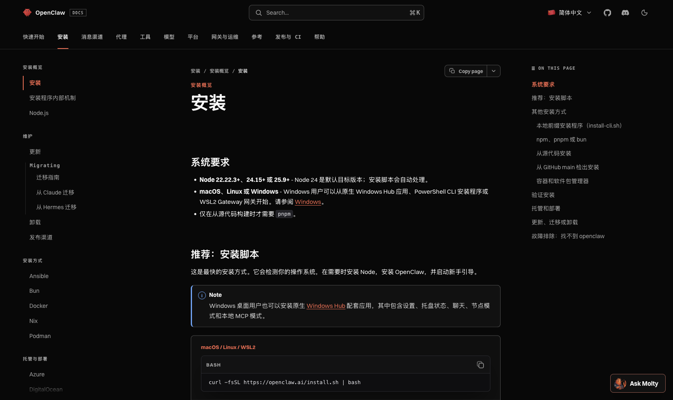The width and height of the screenshot is (673, 400).
Task: Click the China flag language icon
Action: click(x=552, y=13)
